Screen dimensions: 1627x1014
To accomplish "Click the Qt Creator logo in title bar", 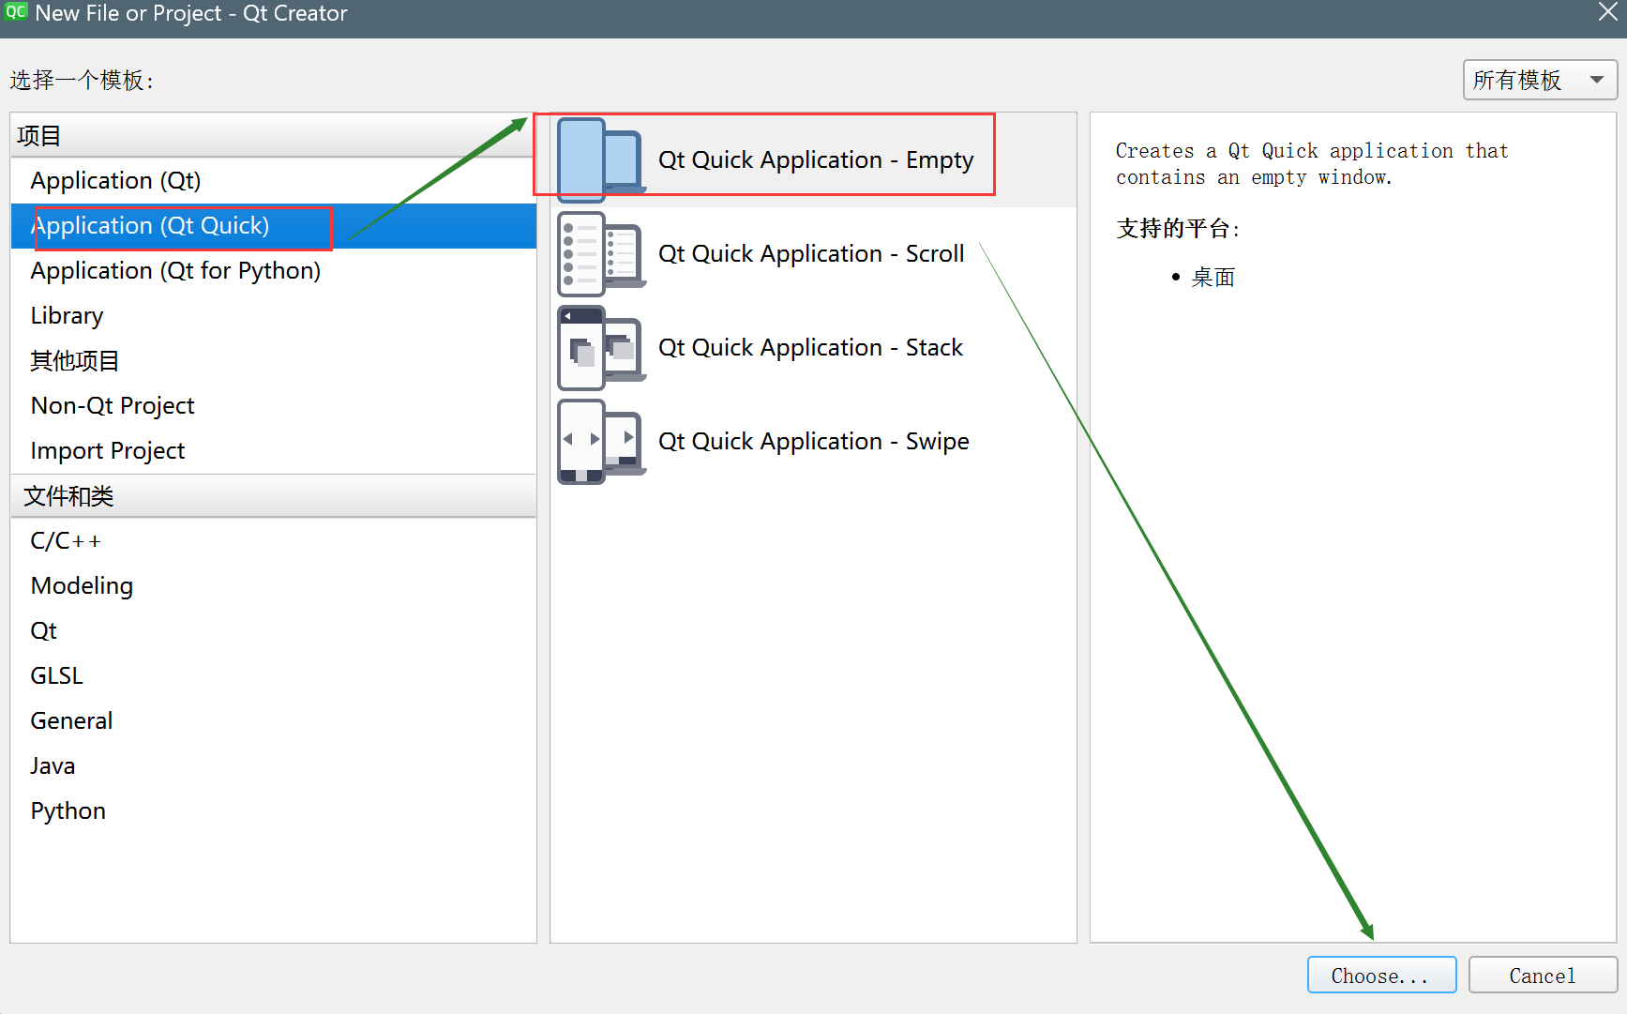I will 15,12.
